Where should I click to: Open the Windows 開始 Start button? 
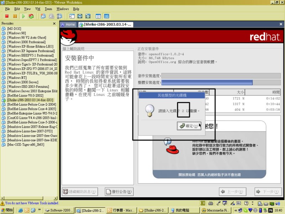[7, 210]
